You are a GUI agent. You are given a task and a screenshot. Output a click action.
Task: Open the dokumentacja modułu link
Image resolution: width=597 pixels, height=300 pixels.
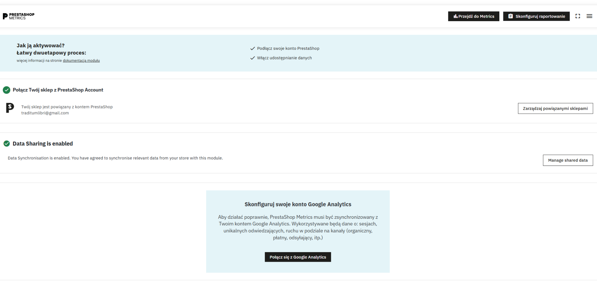(x=81, y=61)
